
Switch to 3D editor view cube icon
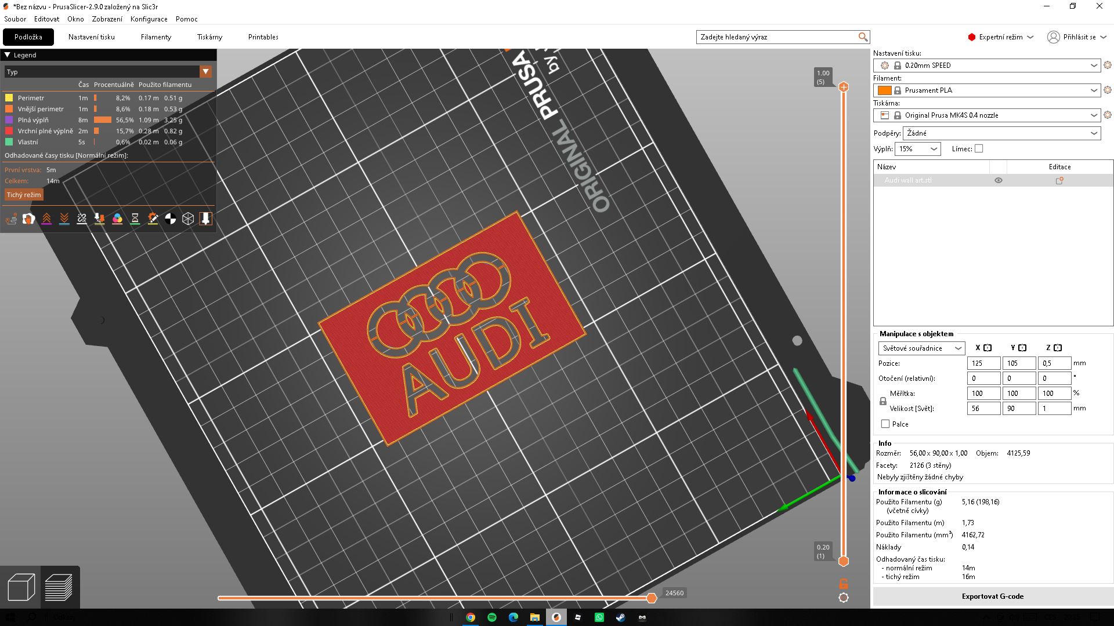tap(21, 587)
